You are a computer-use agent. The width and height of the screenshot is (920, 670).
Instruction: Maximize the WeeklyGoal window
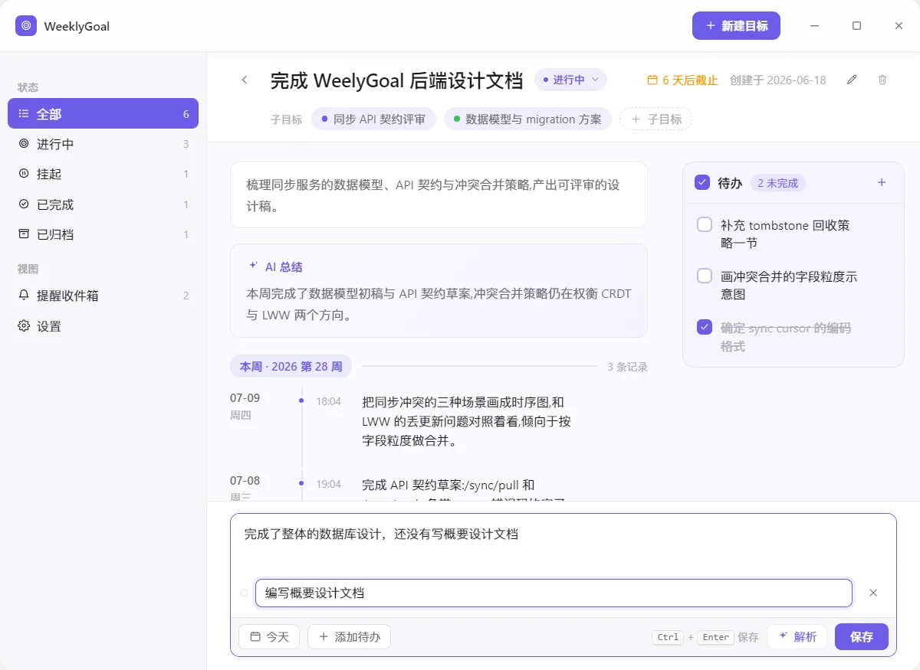click(856, 25)
